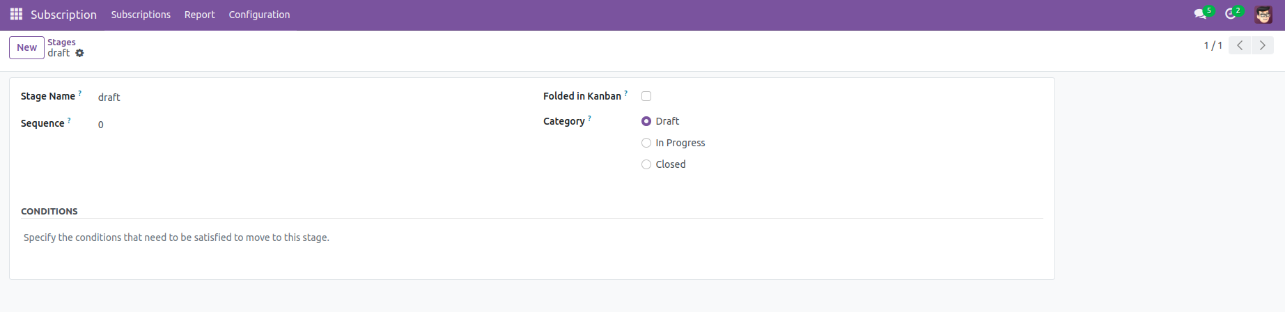Viewport: 1285px width, 312px height.
Task: Click the Stage Name help tooltip icon
Action: pos(80,93)
